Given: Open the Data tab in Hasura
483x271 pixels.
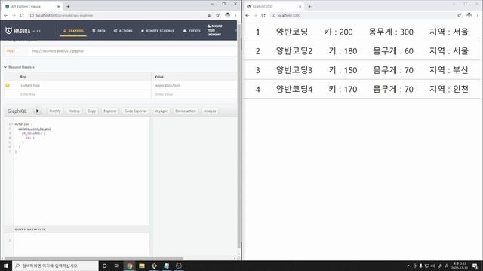Looking at the screenshot, I should coord(99,31).
